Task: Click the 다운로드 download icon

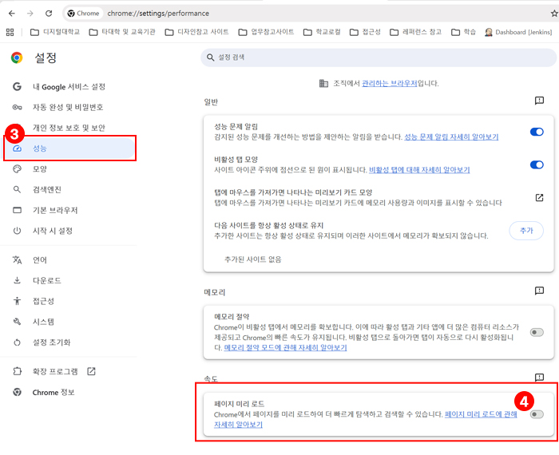Action: click(17, 280)
